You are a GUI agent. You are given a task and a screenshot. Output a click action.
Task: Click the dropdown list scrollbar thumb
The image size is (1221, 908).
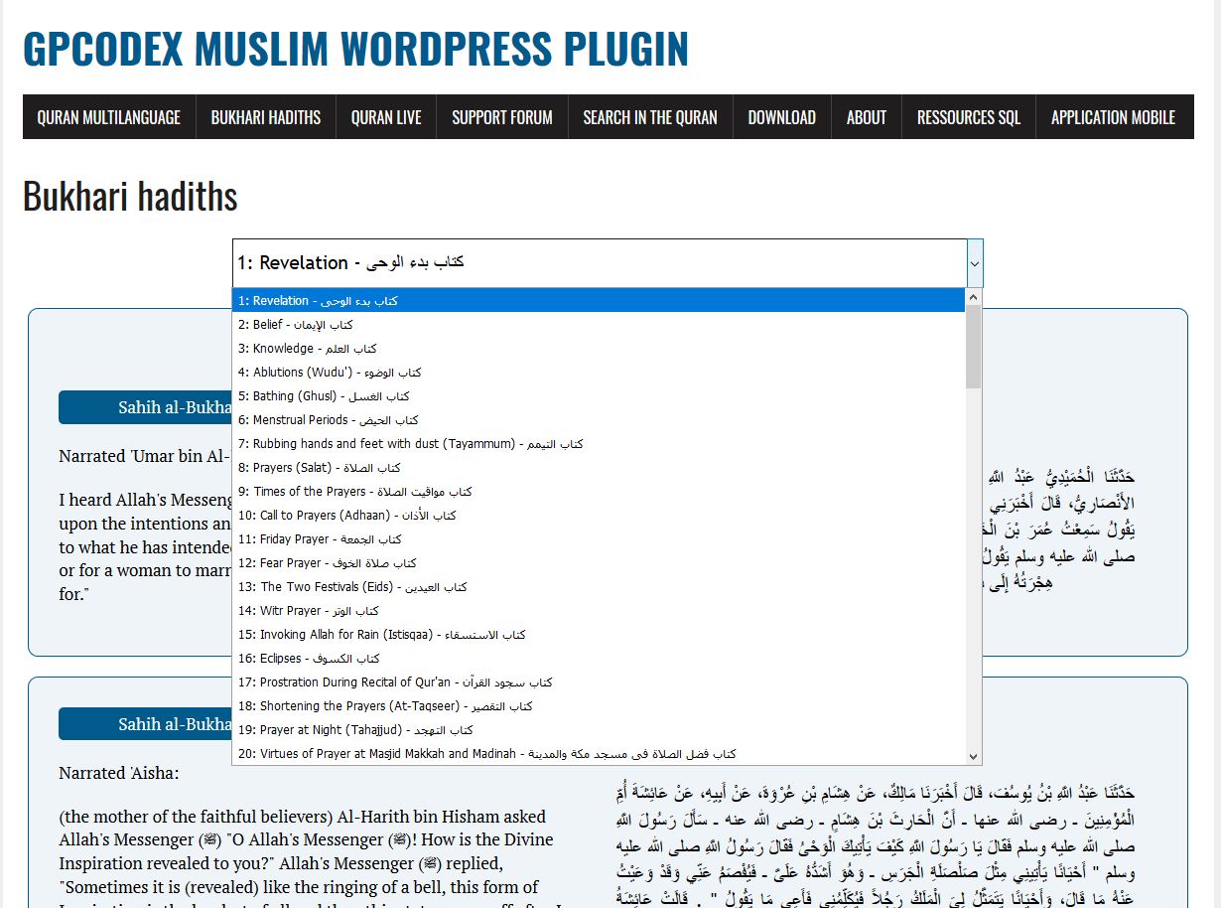(x=974, y=347)
